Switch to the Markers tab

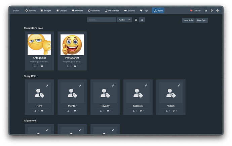pyautogui.click(x=77, y=11)
